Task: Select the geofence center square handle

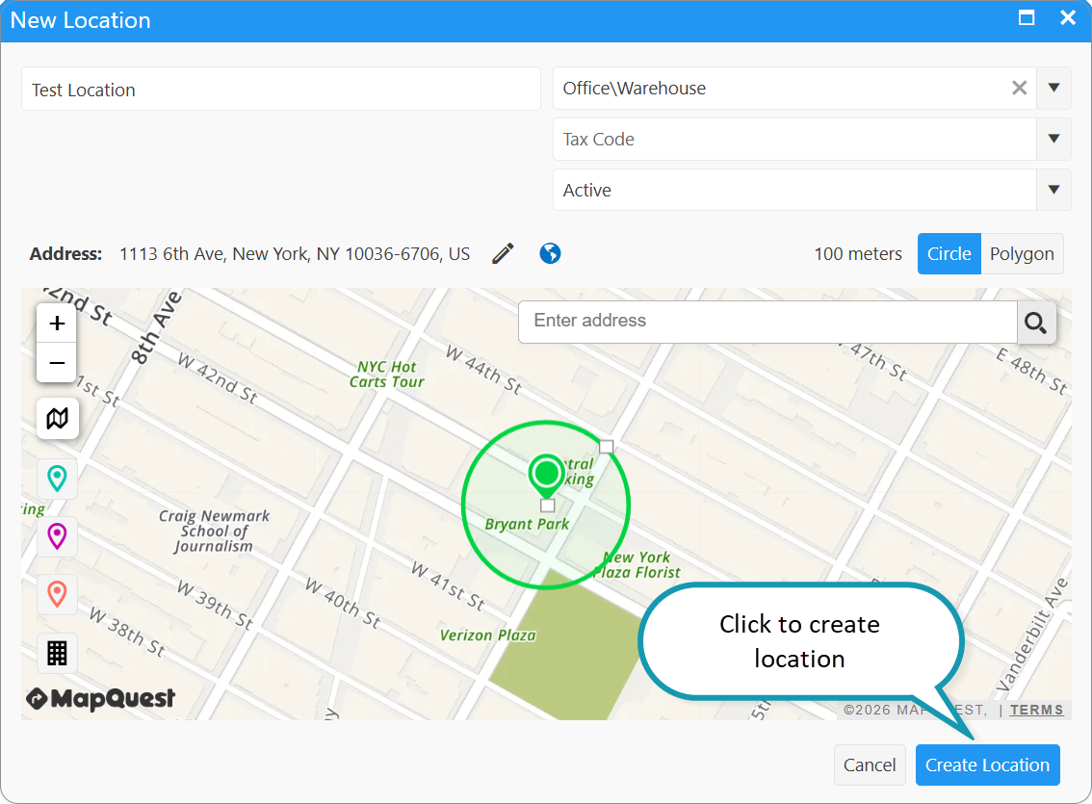Action: [x=547, y=506]
